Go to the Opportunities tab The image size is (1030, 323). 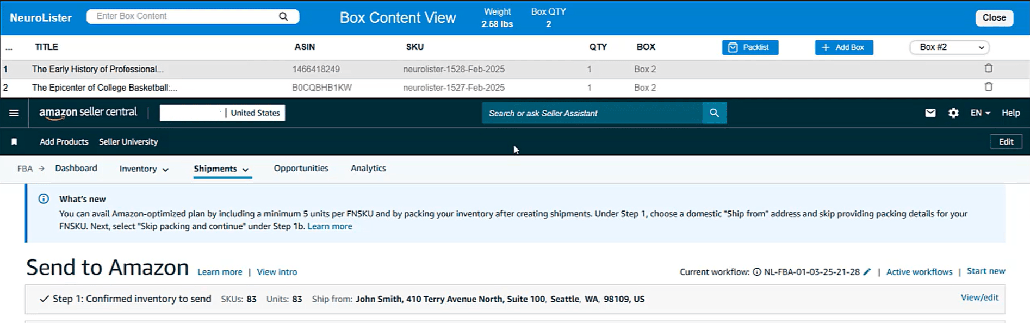(301, 169)
